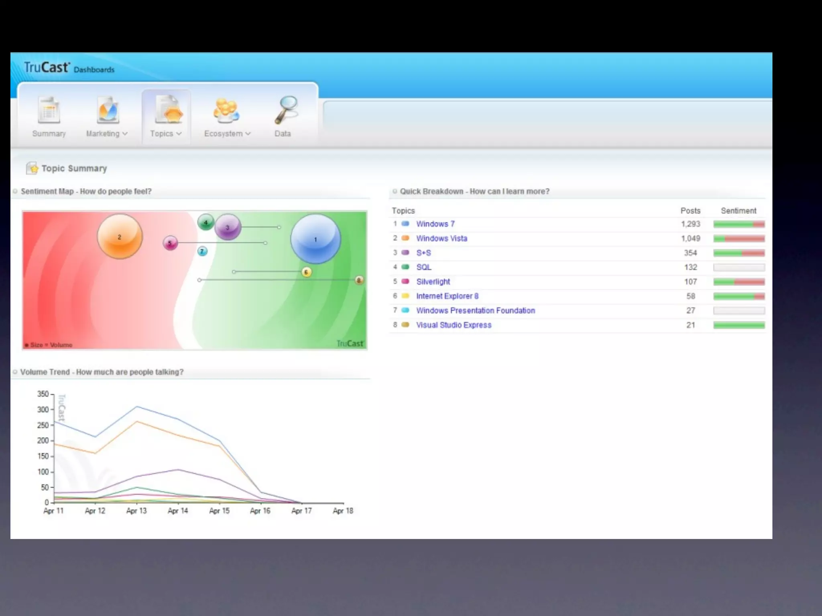Select the purple bubble numbered 3
Image resolution: width=822 pixels, height=616 pixels.
(x=228, y=227)
